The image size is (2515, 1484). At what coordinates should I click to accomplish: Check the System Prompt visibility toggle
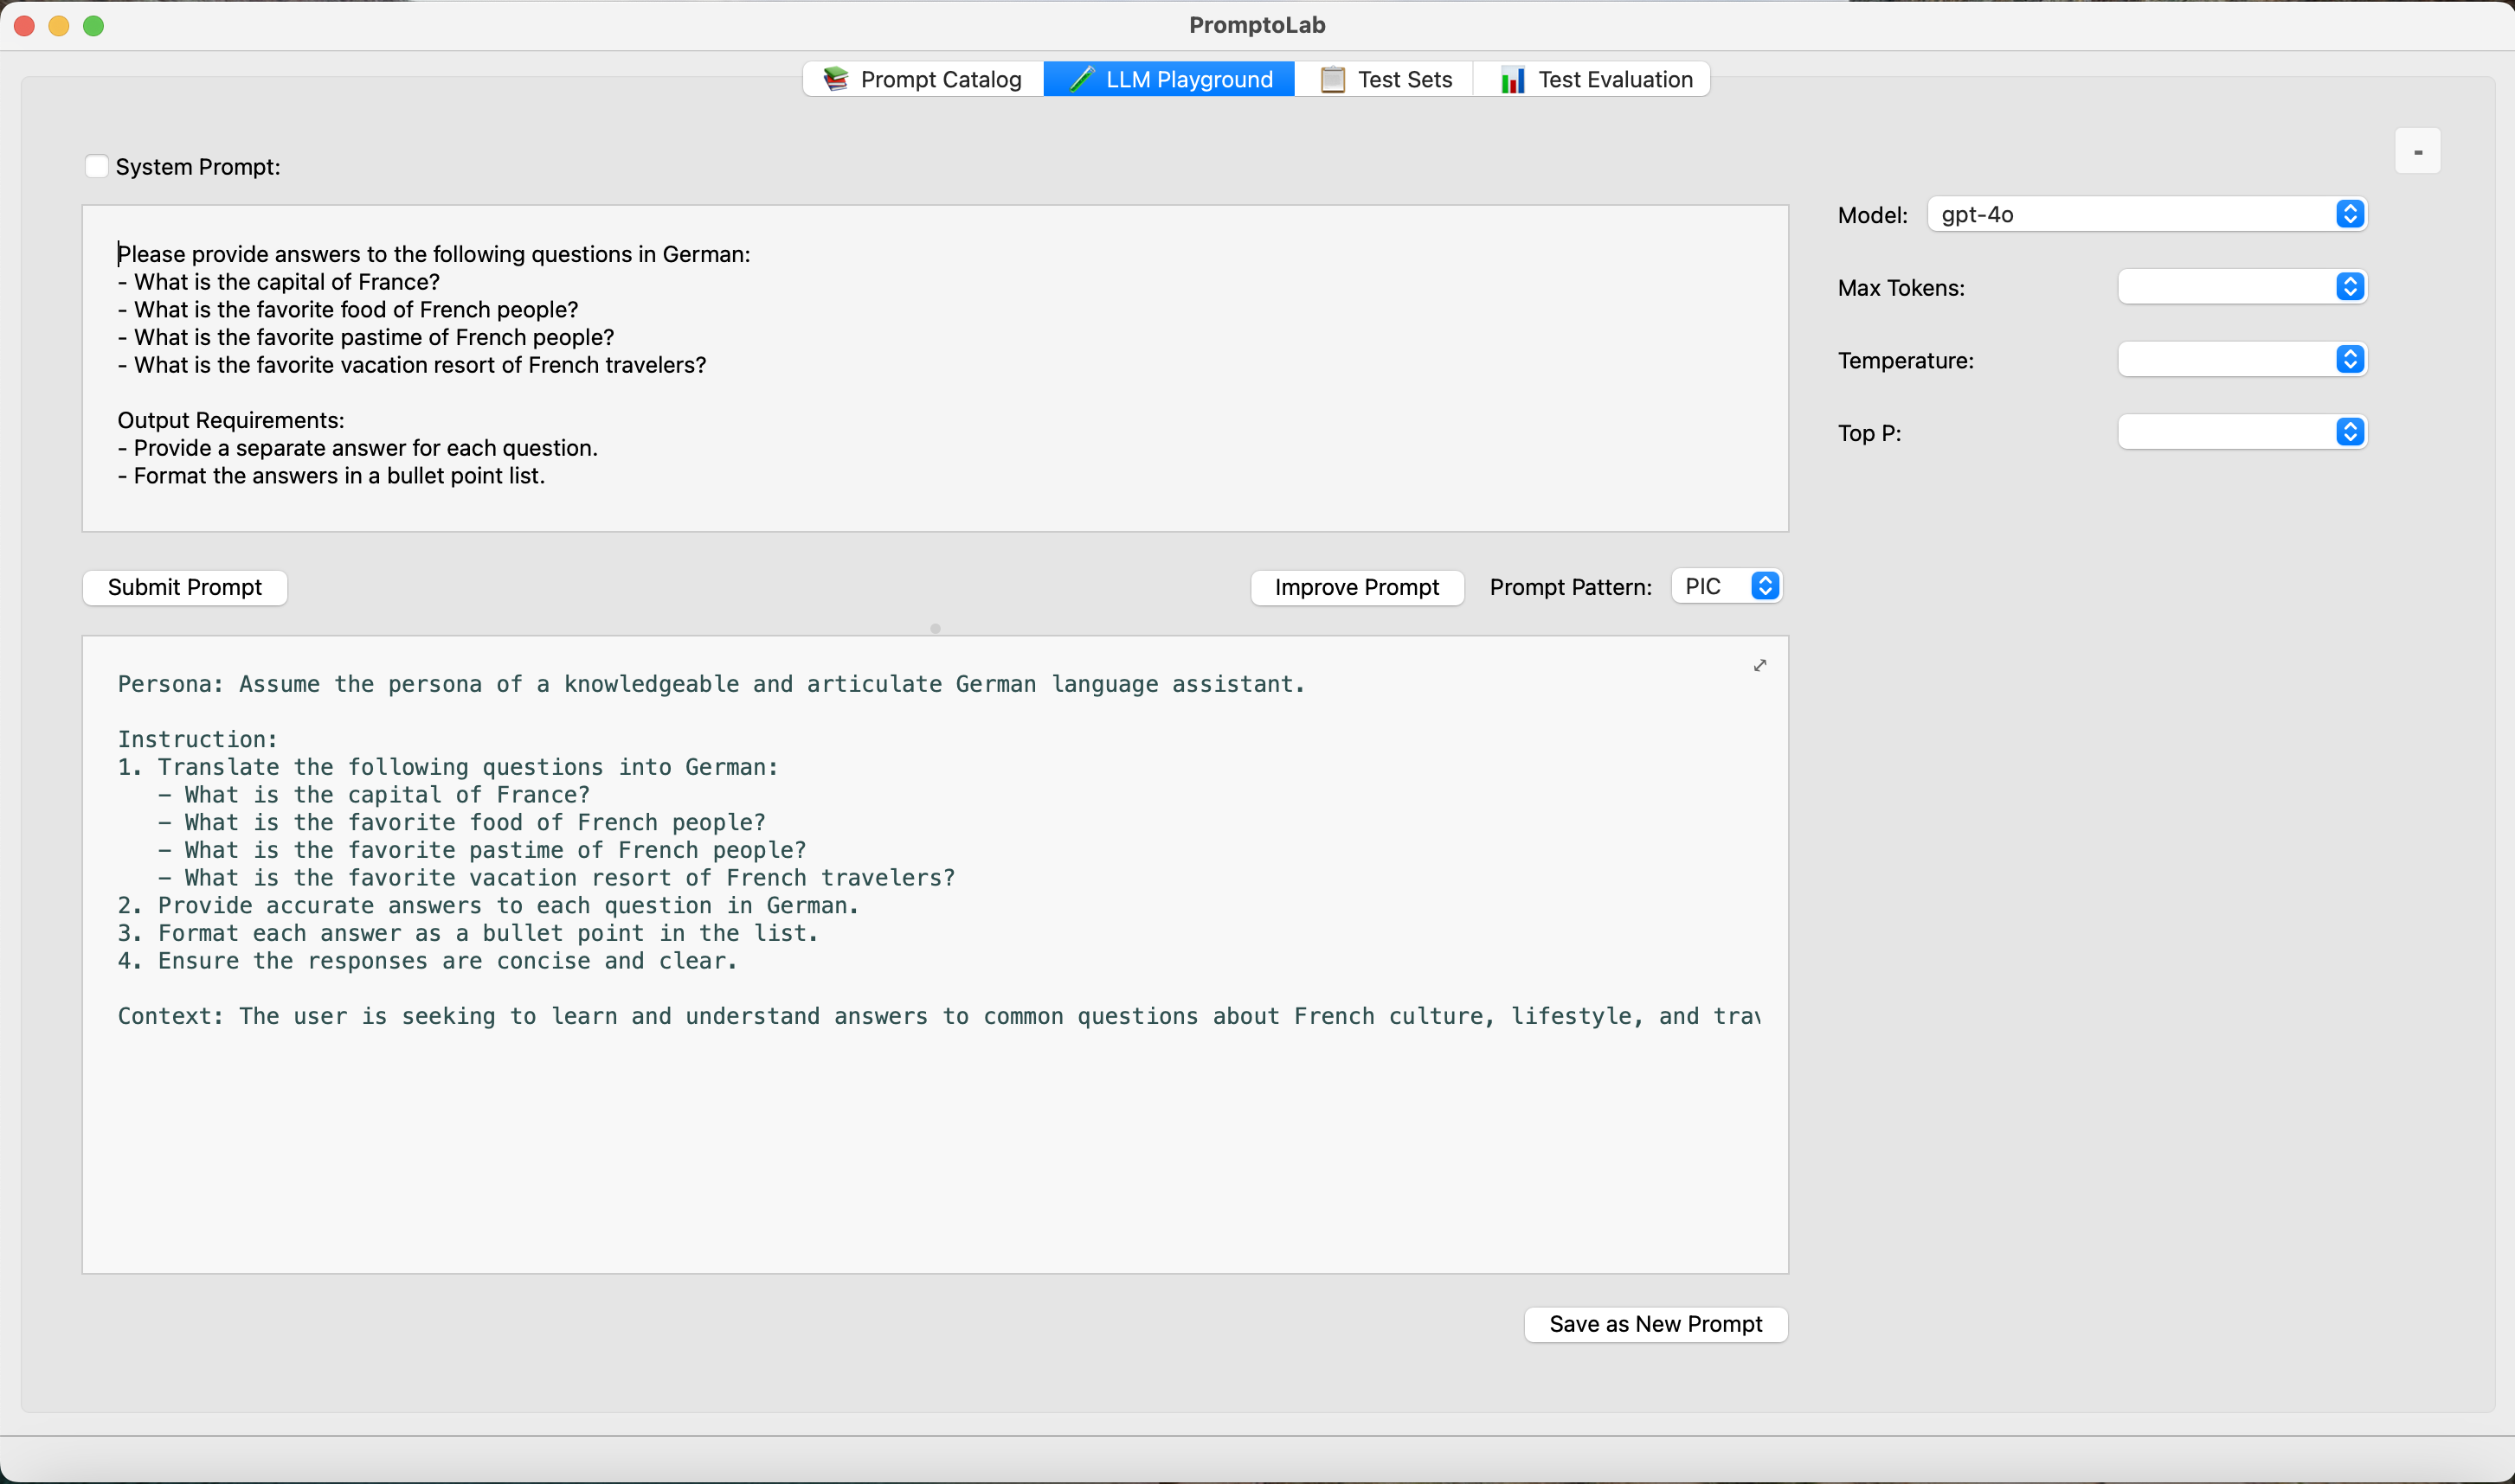pos(95,166)
